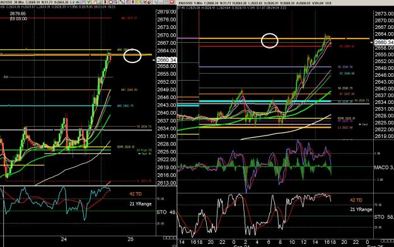394x247 pixels.
Task: Click the 42 TD label in 5-Min stochastic pane
Action: 356,200
